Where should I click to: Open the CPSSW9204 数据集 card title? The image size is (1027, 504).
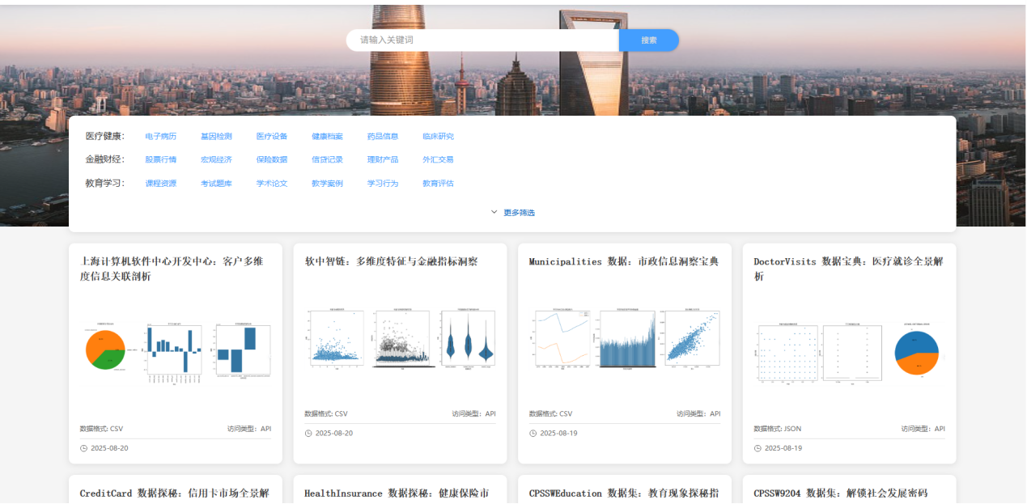click(x=840, y=493)
